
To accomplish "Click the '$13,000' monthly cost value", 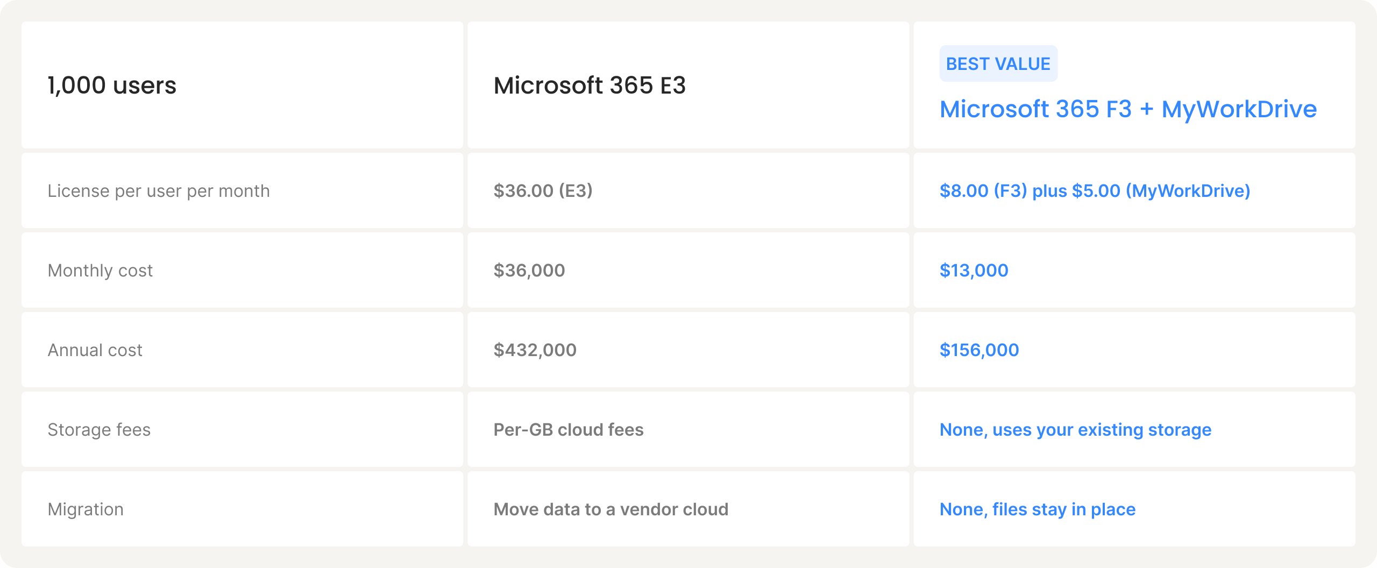I will pyautogui.click(x=974, y=271).
